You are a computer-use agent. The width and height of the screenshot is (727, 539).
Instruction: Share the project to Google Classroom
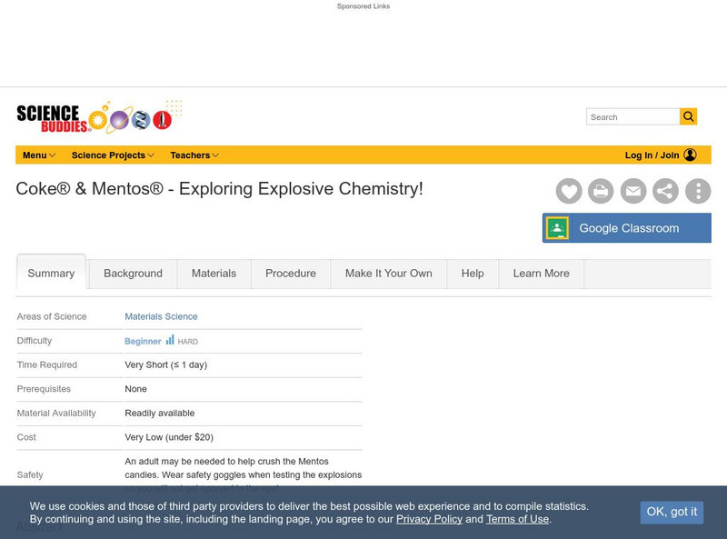[625, 227]
